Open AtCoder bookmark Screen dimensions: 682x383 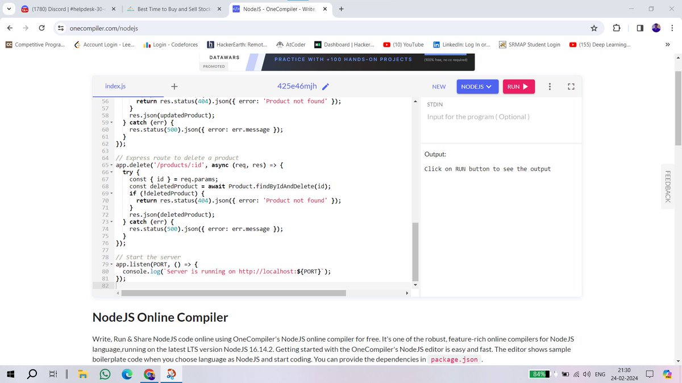[x=291, y=44]
